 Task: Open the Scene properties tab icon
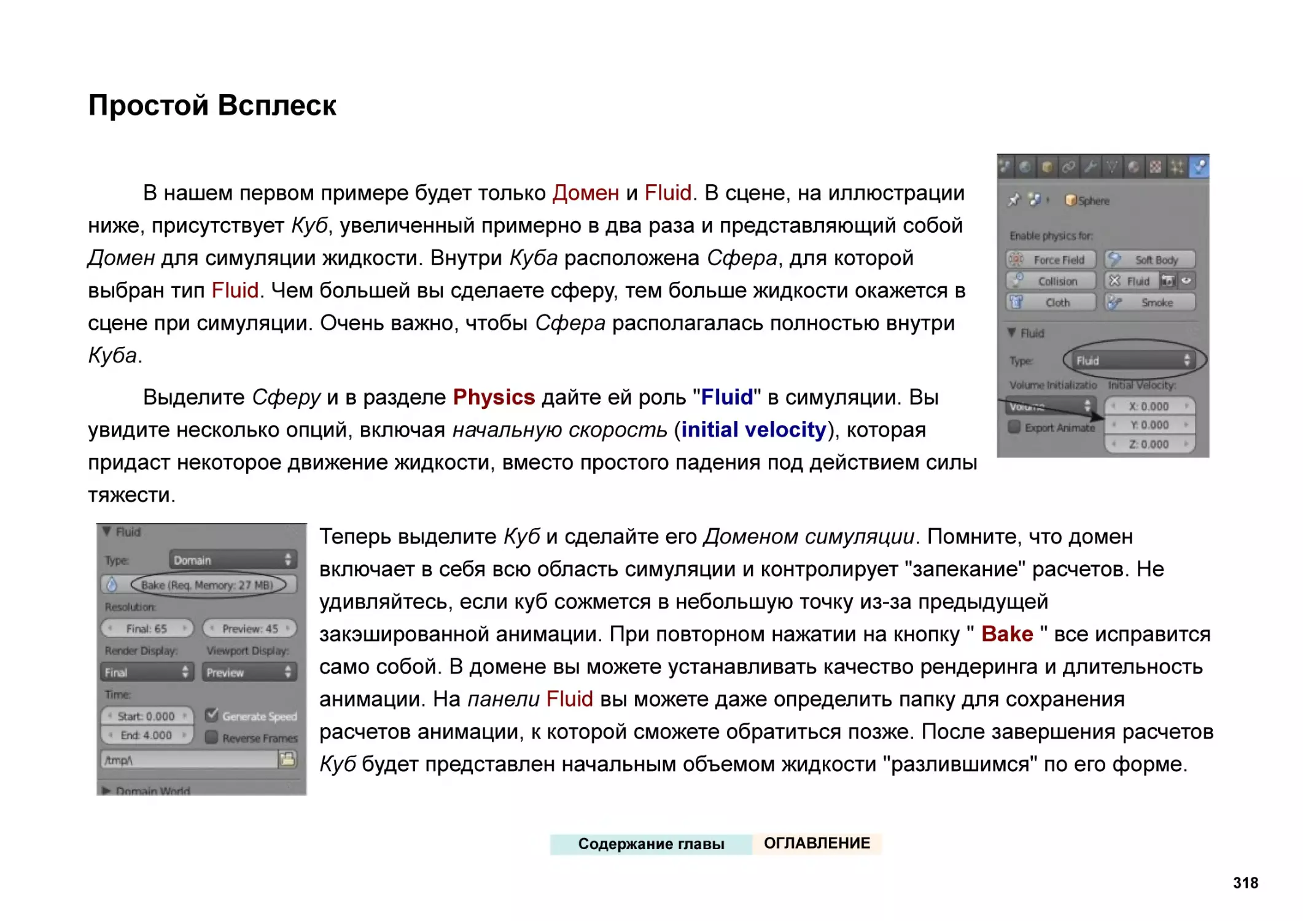(1006, 167)
